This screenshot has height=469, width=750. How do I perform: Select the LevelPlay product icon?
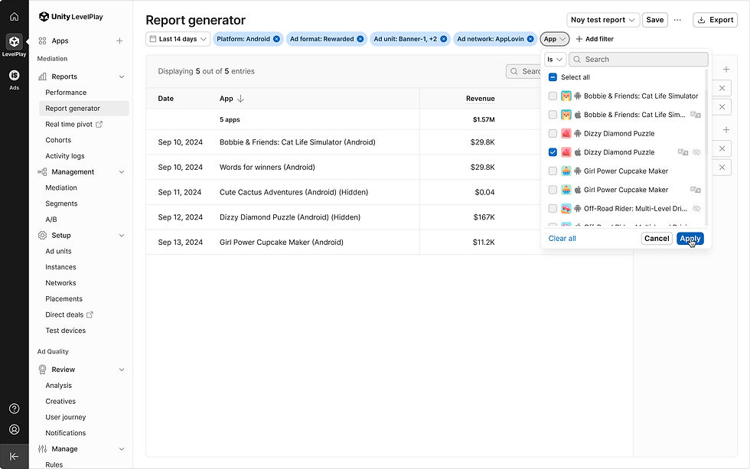pyautogui.click(x=15, y=41)
